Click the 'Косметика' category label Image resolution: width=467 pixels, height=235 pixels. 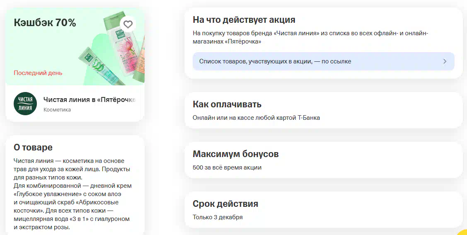(x=57, y=109)
